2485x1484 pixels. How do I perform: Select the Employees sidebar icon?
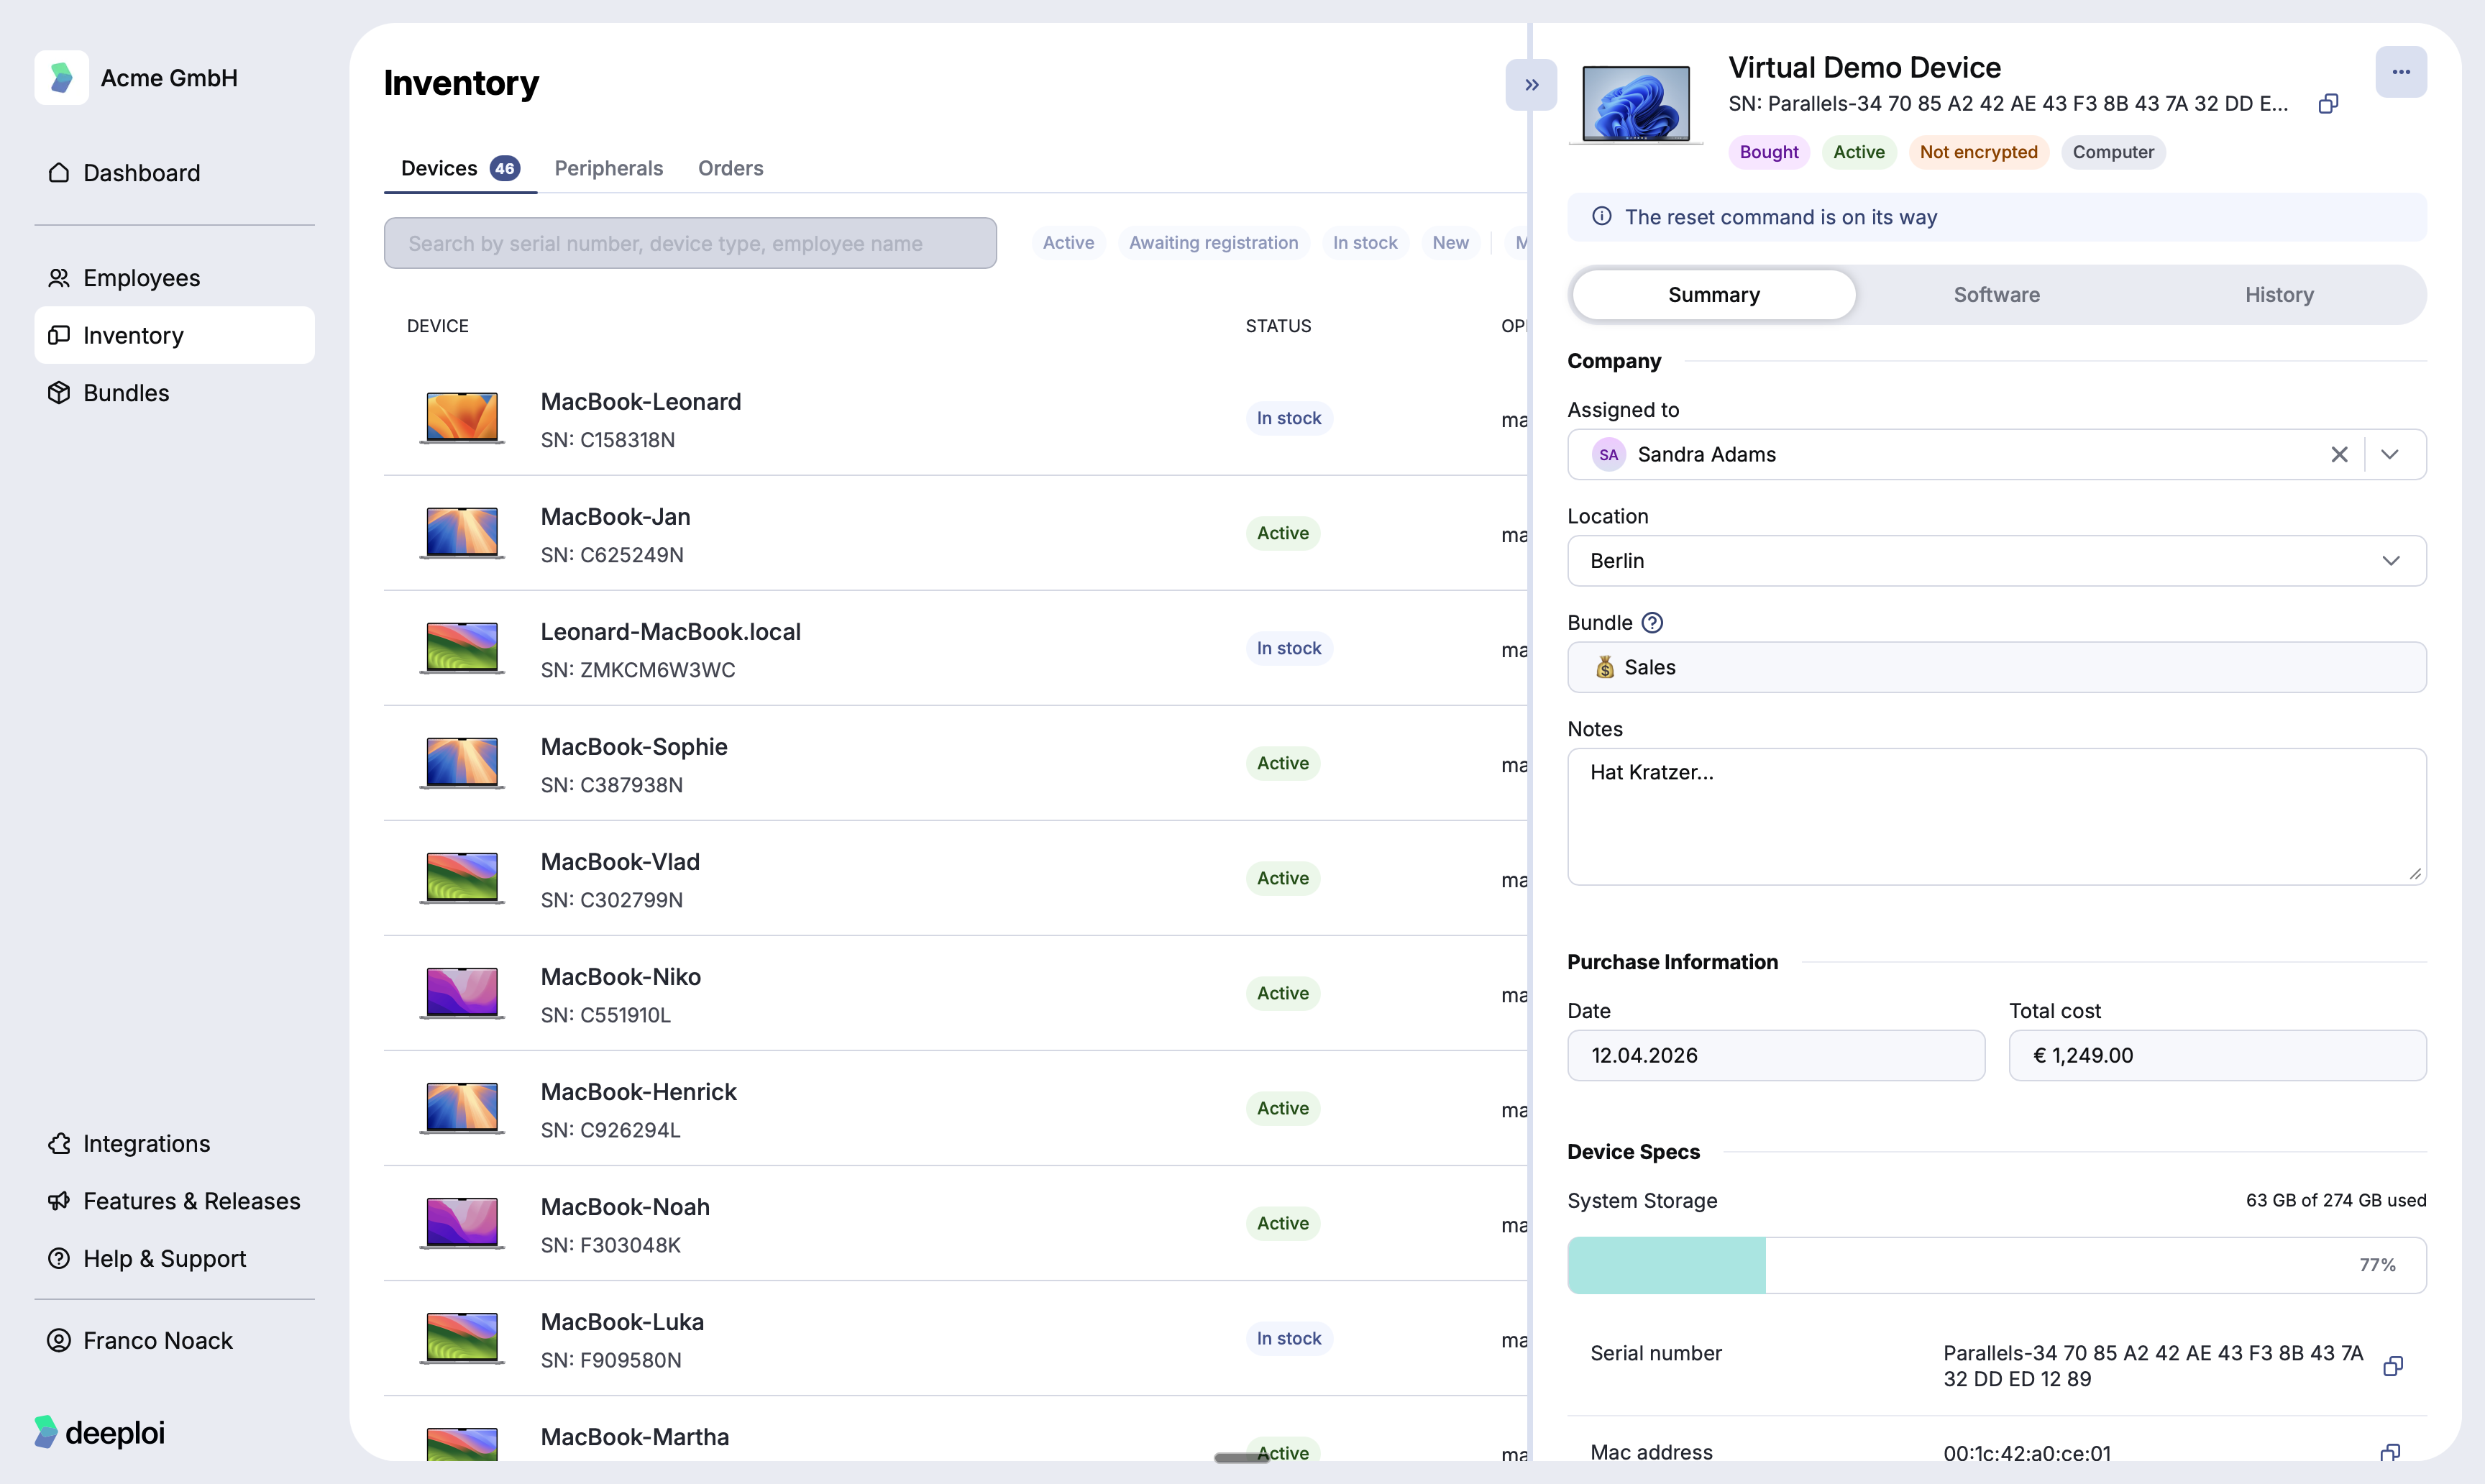click(60, 277)
